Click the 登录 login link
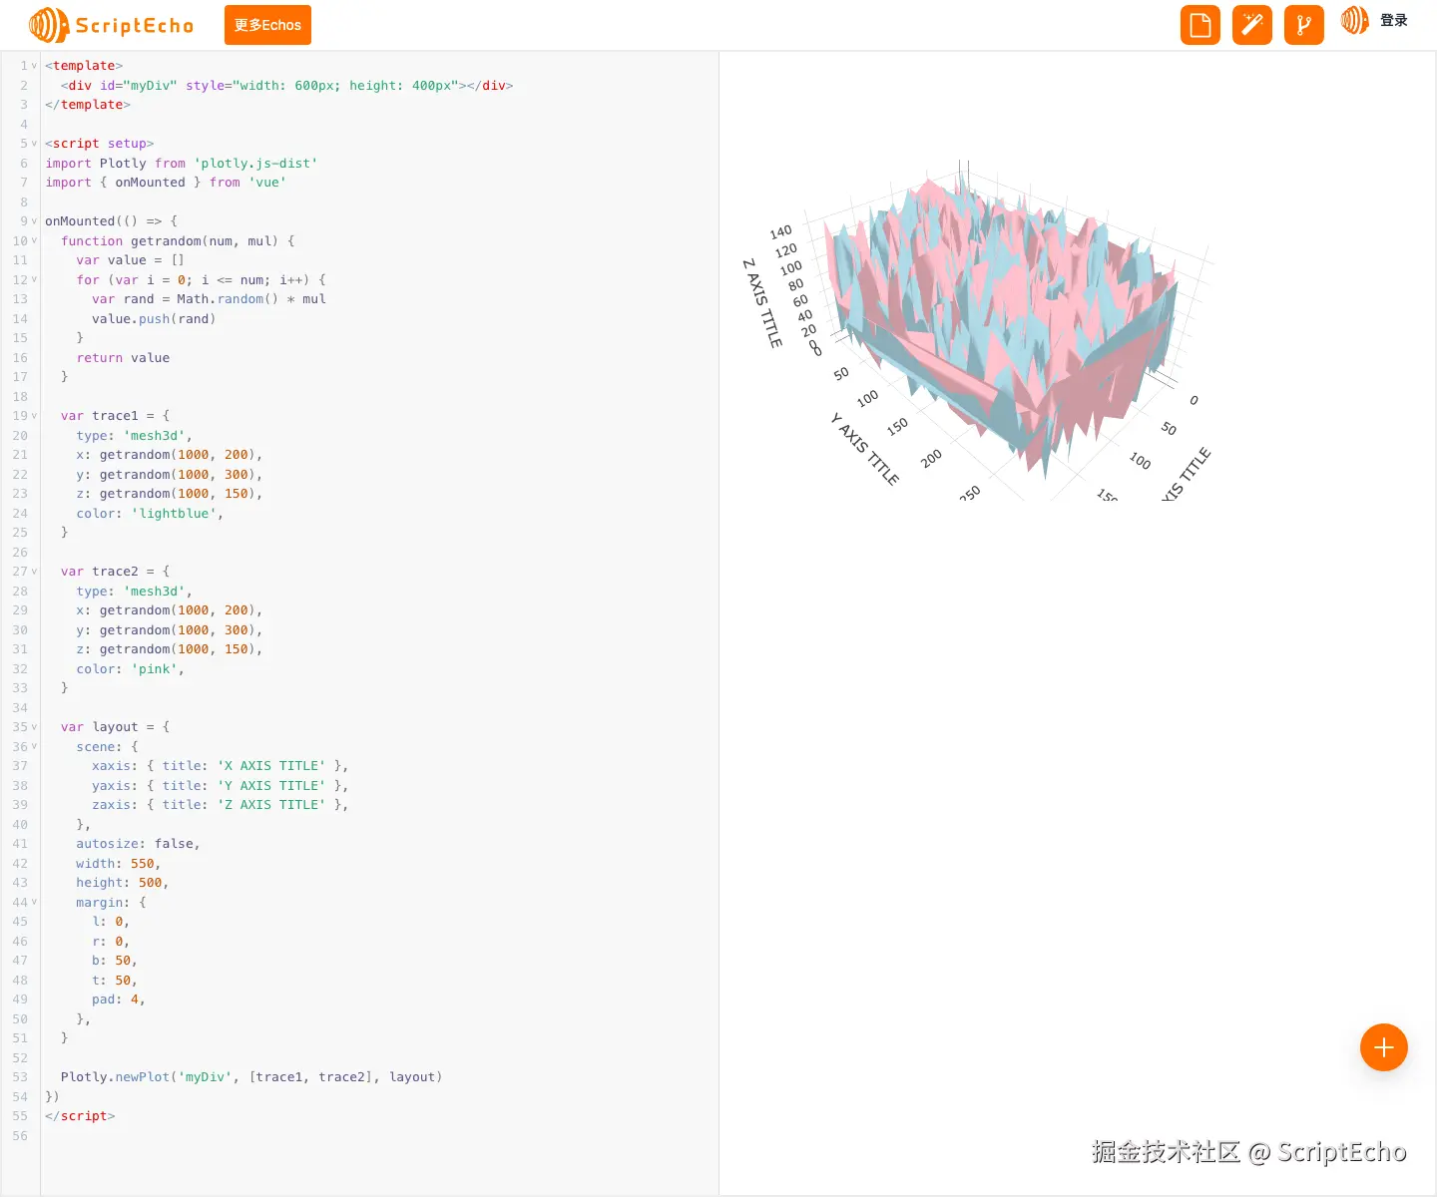 point(1394,20)
